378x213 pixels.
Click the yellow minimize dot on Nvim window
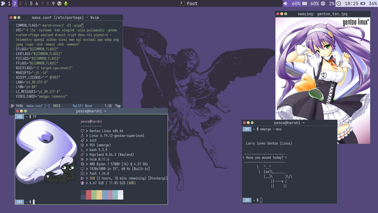pos(15,18)
